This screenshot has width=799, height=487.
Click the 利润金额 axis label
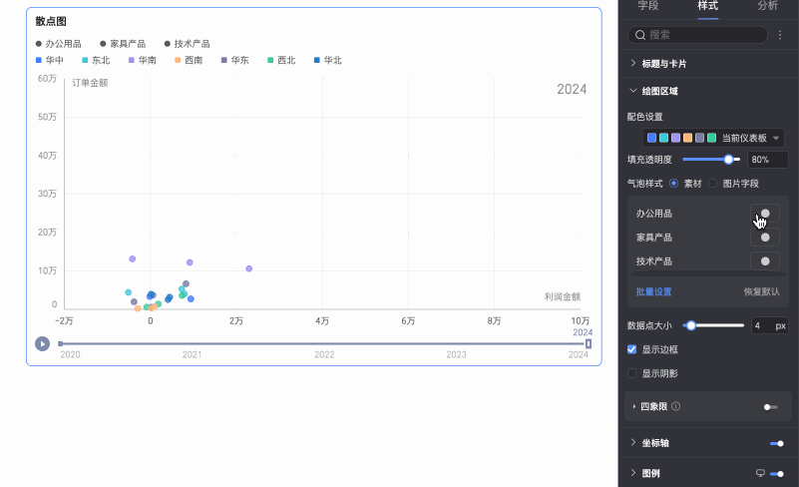562,296
